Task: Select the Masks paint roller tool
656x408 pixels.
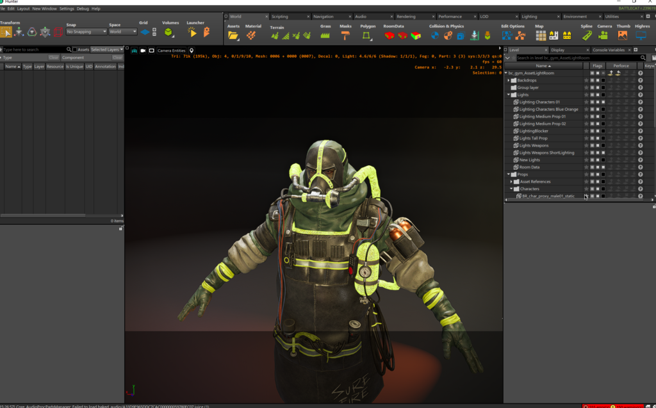Action: [x=345, y=36]
